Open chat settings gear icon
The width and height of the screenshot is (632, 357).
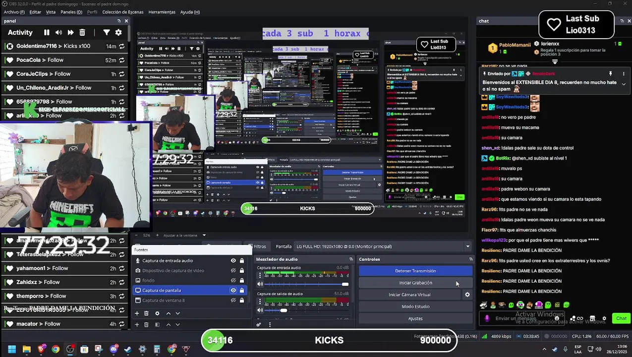point(604,318)
